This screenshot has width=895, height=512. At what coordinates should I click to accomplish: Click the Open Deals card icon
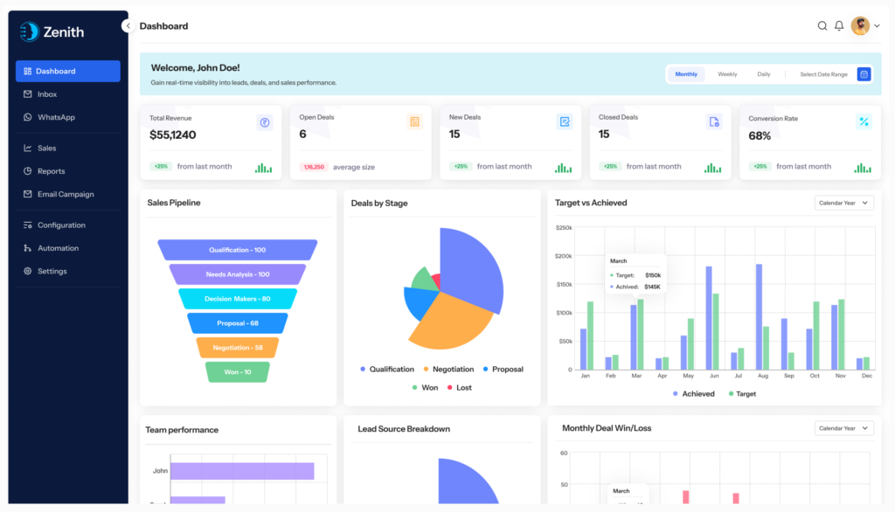click(414, 121)
